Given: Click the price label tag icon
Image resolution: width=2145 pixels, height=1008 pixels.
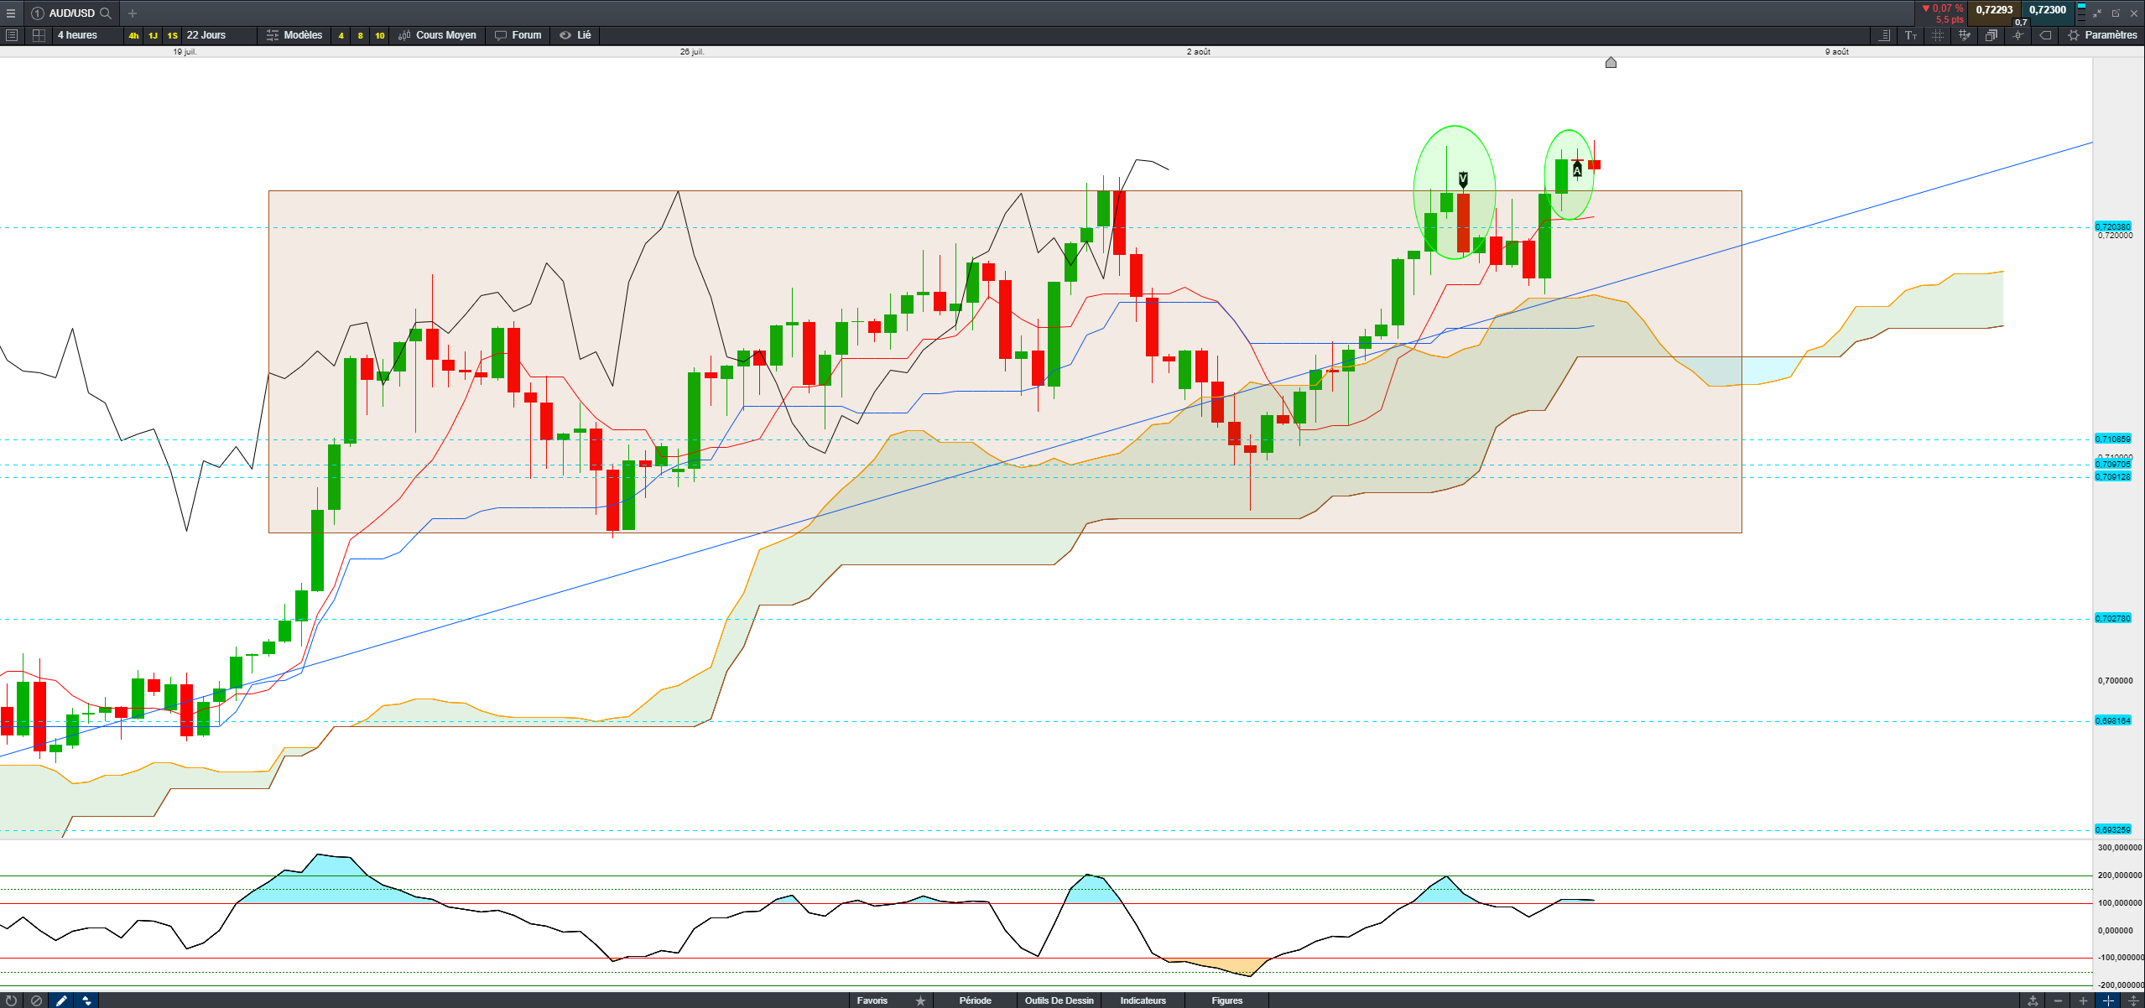Looking at the screenshot, I should tap(2045, 35).
